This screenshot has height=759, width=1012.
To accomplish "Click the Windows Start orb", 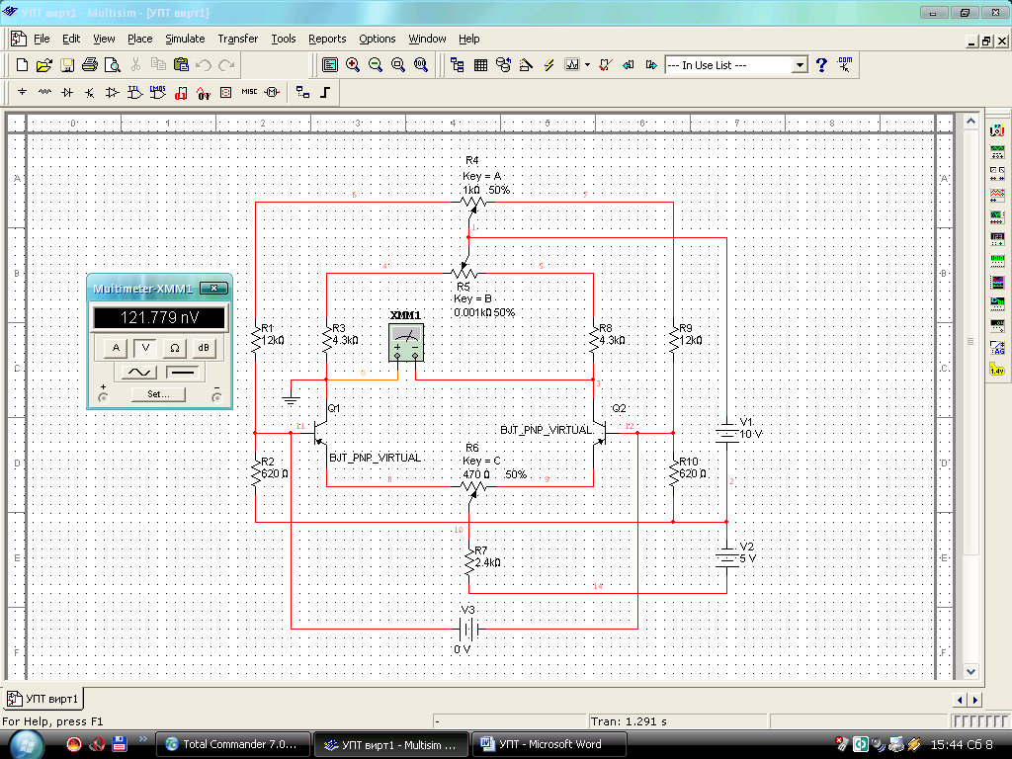I will [26, 745].
